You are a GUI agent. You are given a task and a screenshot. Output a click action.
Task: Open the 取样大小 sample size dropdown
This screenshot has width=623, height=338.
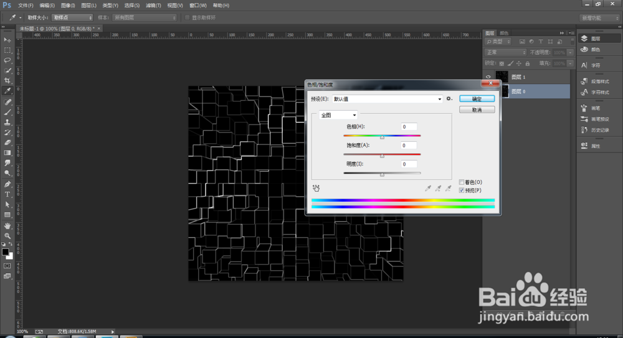(x=72, y=17)
